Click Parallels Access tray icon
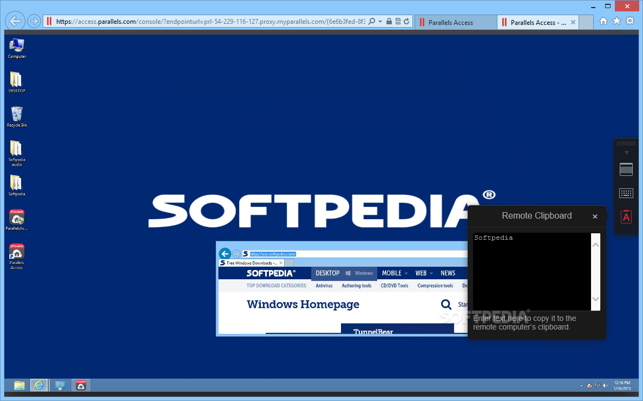Image resolution: width=643 pixels, height=401 pixels. tap(589, 386)
